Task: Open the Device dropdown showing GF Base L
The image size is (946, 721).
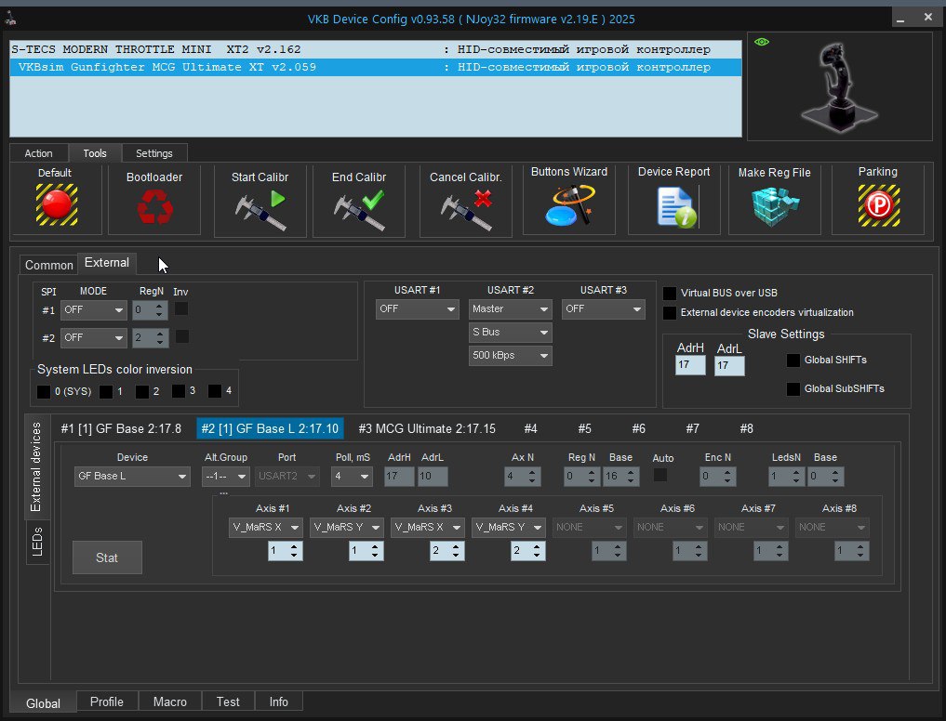Action: click(x=132, y=477)
